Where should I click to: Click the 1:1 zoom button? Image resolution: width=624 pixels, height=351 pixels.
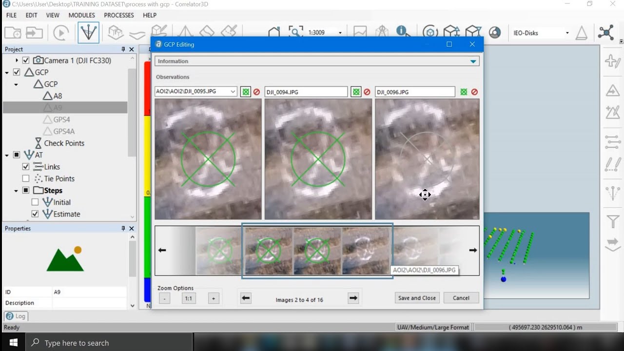coord(189,298)
